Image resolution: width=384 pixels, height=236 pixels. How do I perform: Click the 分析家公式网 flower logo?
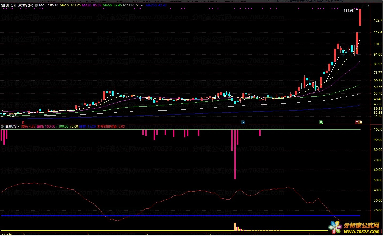[x=335, y=227]
